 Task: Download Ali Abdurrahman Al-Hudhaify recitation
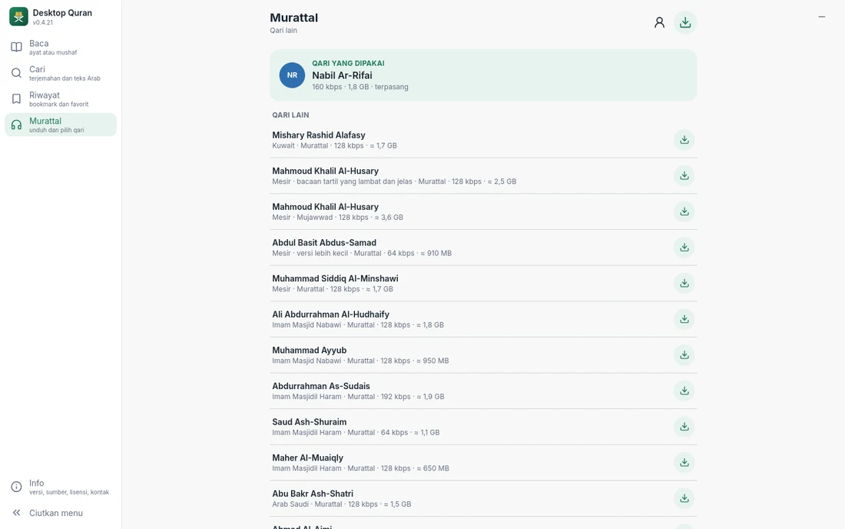point(684,319)
